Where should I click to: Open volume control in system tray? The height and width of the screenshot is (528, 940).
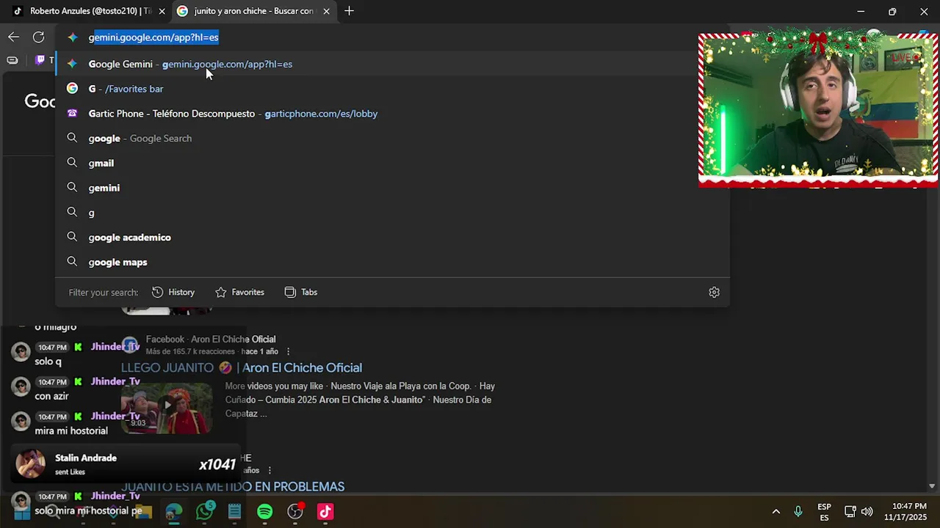867,512
